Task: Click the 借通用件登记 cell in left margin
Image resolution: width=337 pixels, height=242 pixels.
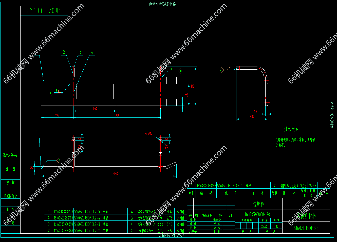Action: (10, 155)
